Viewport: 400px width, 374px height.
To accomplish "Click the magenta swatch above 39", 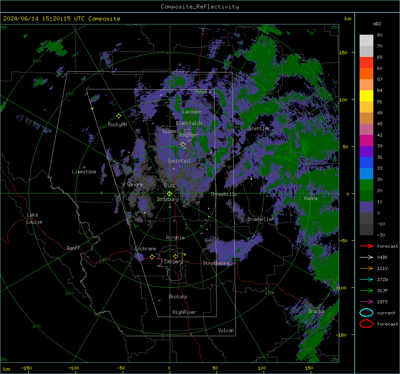I will pyautogui.click(x=366, y=141).
